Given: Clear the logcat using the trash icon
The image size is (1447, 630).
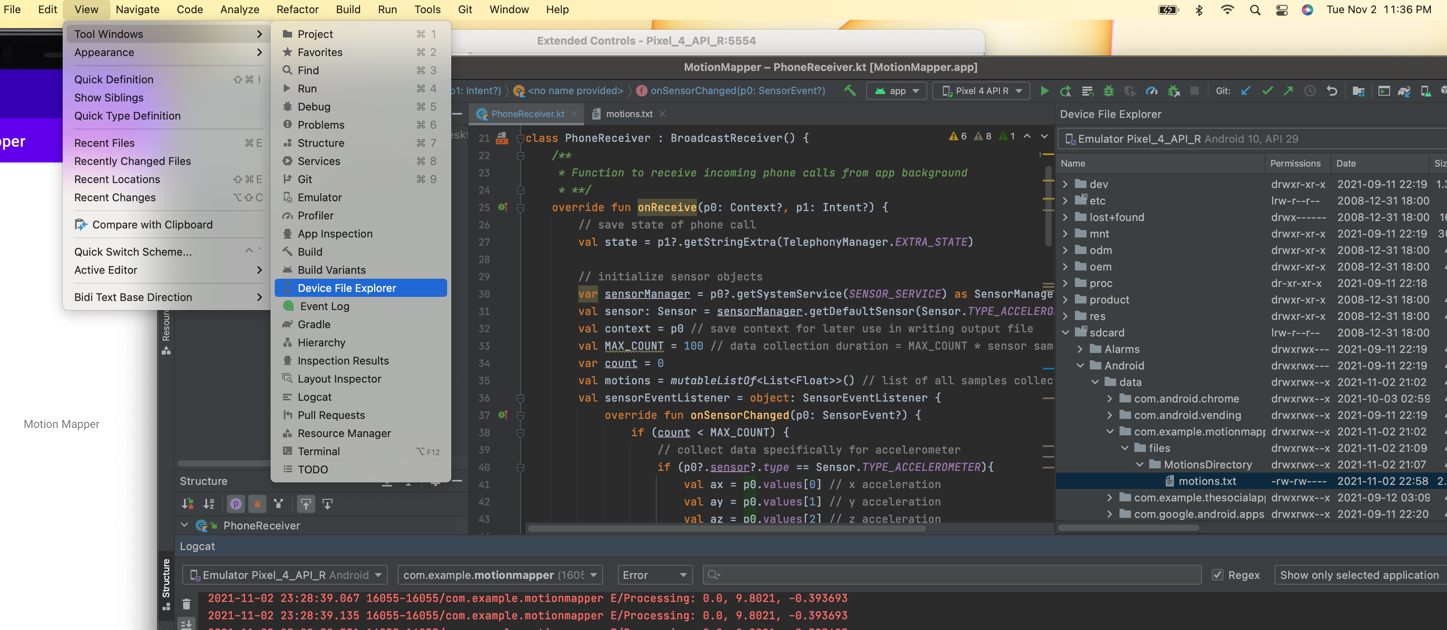Looking at the screenshot, I should 186,605.
